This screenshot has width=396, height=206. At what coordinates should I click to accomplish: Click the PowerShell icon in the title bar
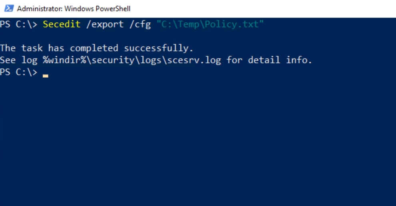[x=9, y=8]
